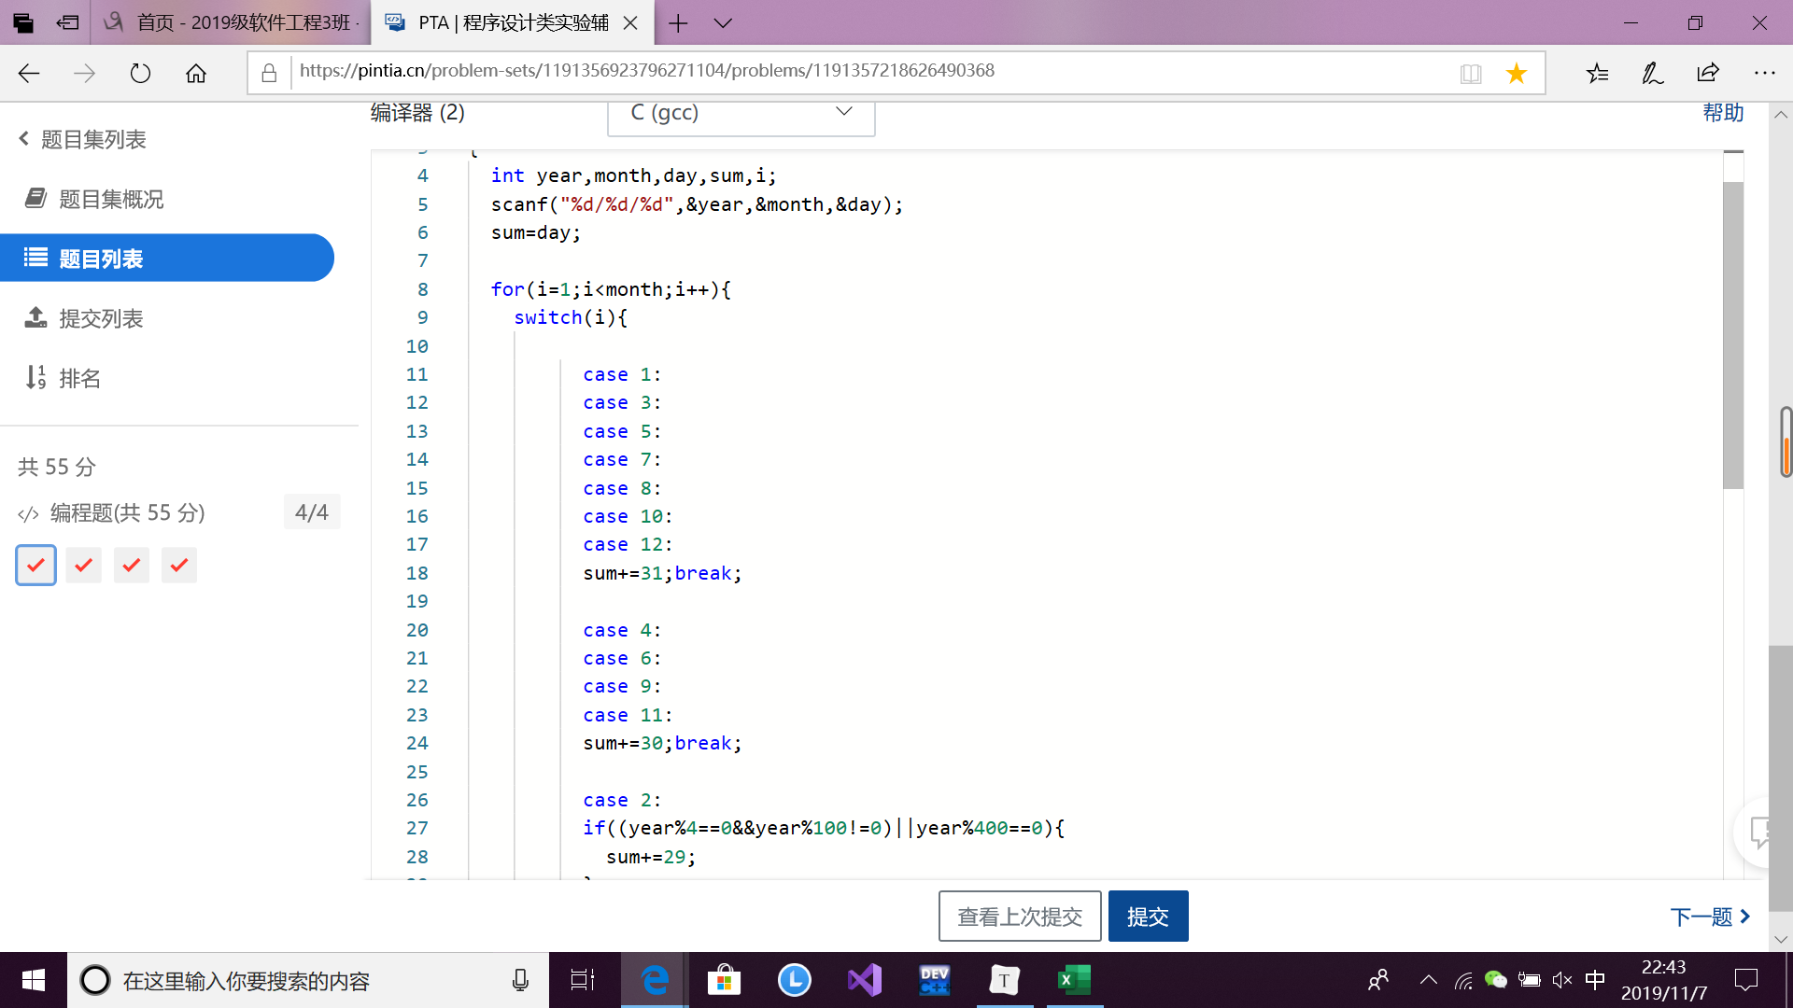Image resolution: width=1793 pixels, height=1008 pixels.
Task: Open the browser tab list chevron
Action: 723,22
